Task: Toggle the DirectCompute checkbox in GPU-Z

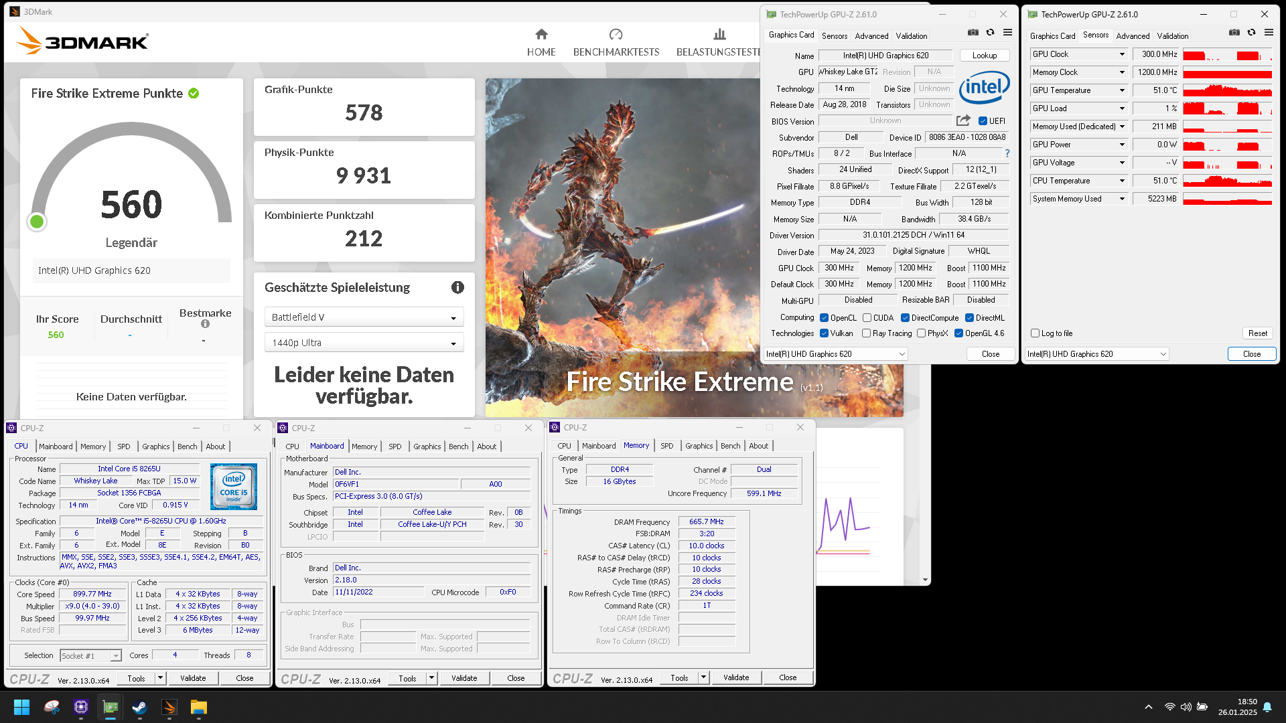Action: point(905,318)
